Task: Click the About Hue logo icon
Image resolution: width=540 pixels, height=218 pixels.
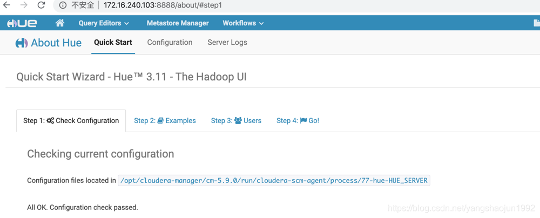Action: coord(22,43)
